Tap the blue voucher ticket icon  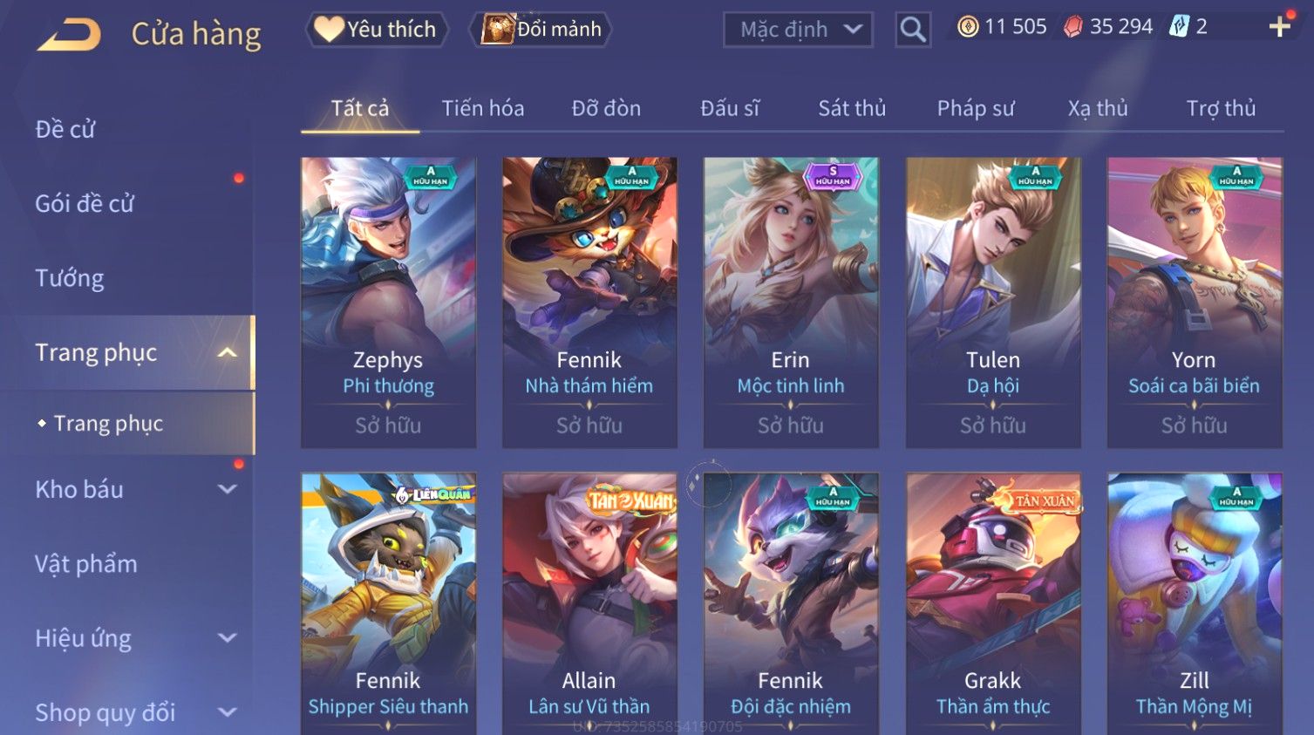pyautogui.click(x=1180, y=27)
